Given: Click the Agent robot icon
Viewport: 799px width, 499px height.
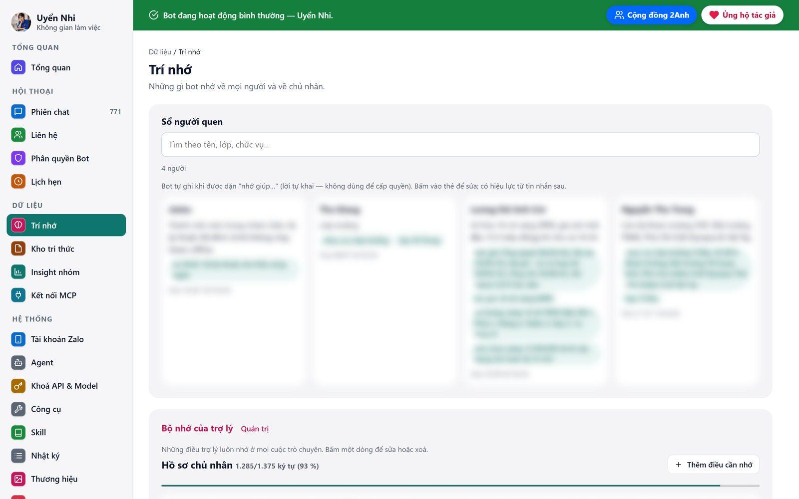Looking at the screenshot, I should [18, 363].
